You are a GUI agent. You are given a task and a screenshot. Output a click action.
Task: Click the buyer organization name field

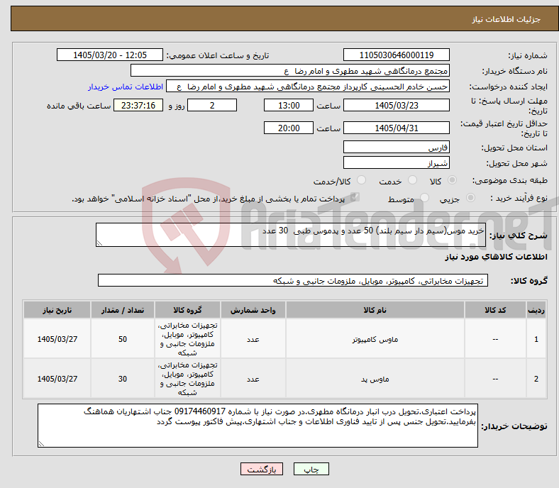click(290, 71)
